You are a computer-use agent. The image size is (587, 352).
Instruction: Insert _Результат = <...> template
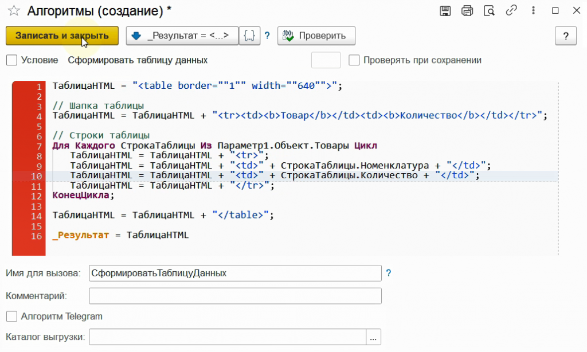point(182,36)
